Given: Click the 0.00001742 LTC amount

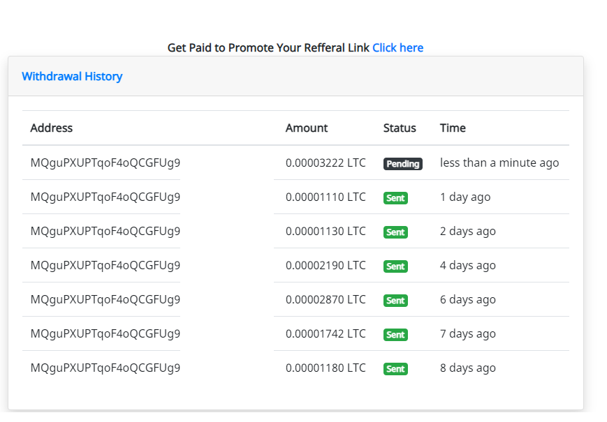Looking at the screenshot, I should point(326,333).
